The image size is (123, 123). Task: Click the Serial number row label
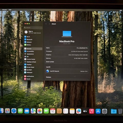point(50,62)
